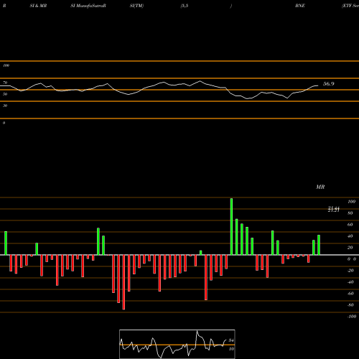Click the 'SI(TM)' header label

(136, 6)
